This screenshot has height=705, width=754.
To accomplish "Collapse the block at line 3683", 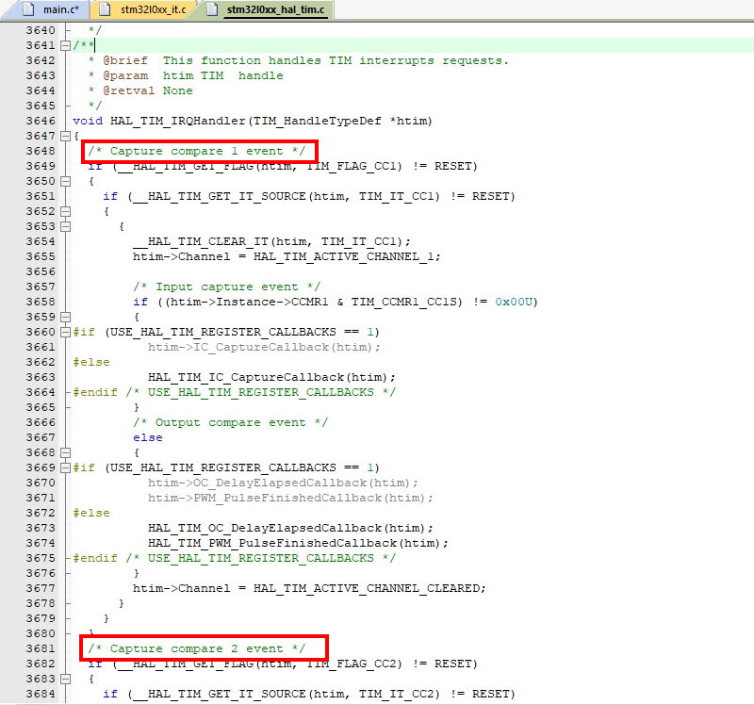I will tap(64, 679).
